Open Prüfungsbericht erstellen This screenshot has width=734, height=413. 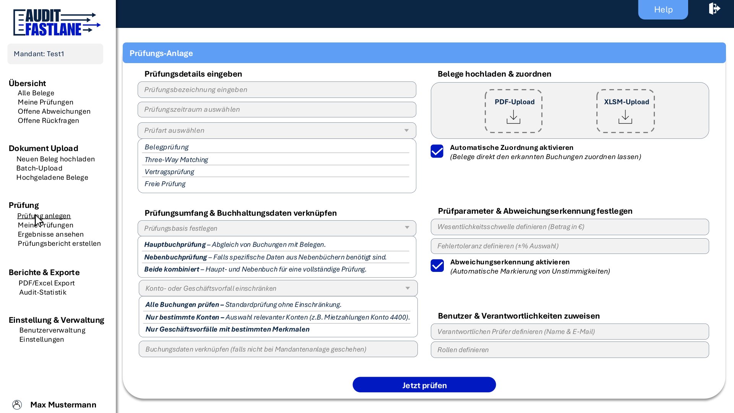click(59, 243)
